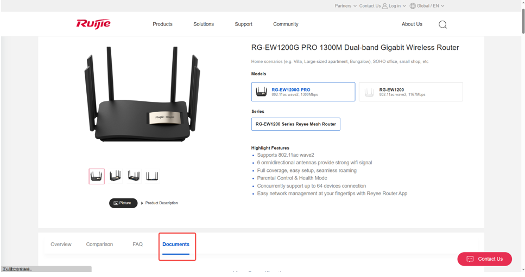The height and width of the screenshot is (277, 525).
Task: Click the Highlight Features heading
Action: (270, 148)
